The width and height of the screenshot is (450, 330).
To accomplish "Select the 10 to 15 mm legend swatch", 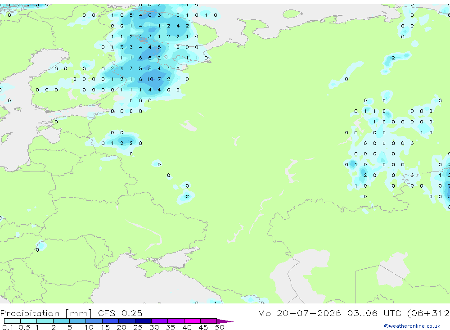I will point(94,321).
